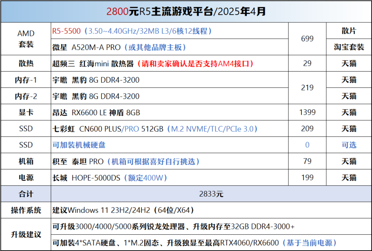Select the SSD label beside 七彩虹 CN600
Screen dimensions: 372x251
[x=26, y=128]
